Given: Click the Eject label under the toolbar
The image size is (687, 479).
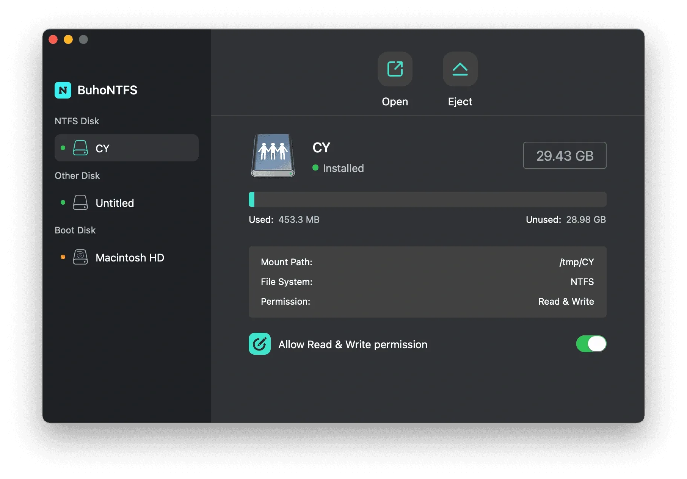Looking at the screenshot, I should pos(460,102).
